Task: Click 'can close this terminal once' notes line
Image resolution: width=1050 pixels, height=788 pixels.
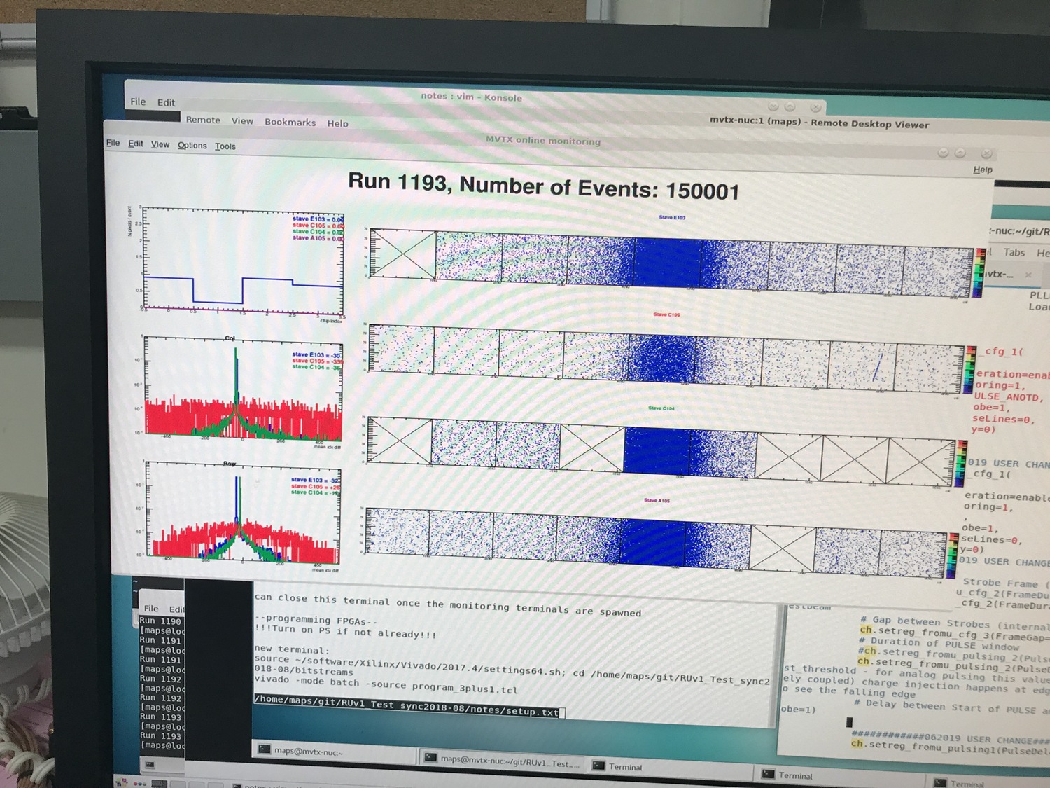Action: click(x=448, y=604)
